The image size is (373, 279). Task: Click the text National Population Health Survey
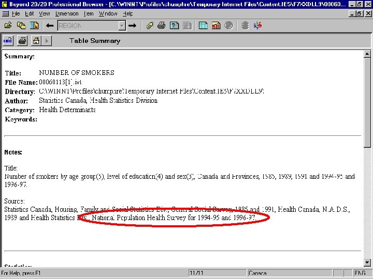tap(139, 218)
